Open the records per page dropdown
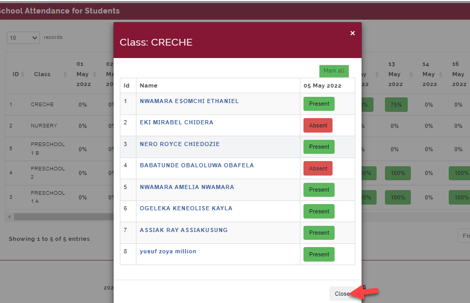The height and width of the screenshot is (303, 470). (x=23, y=38)
